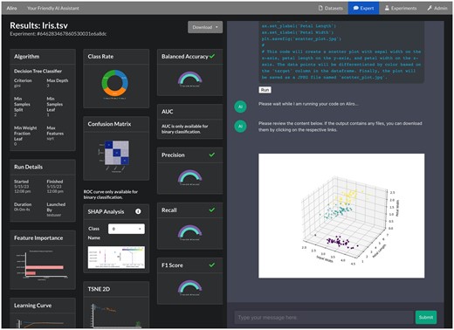
Task: Open the Class Rate donut chart
Action: pyautogui.click(x=114, y=83)
